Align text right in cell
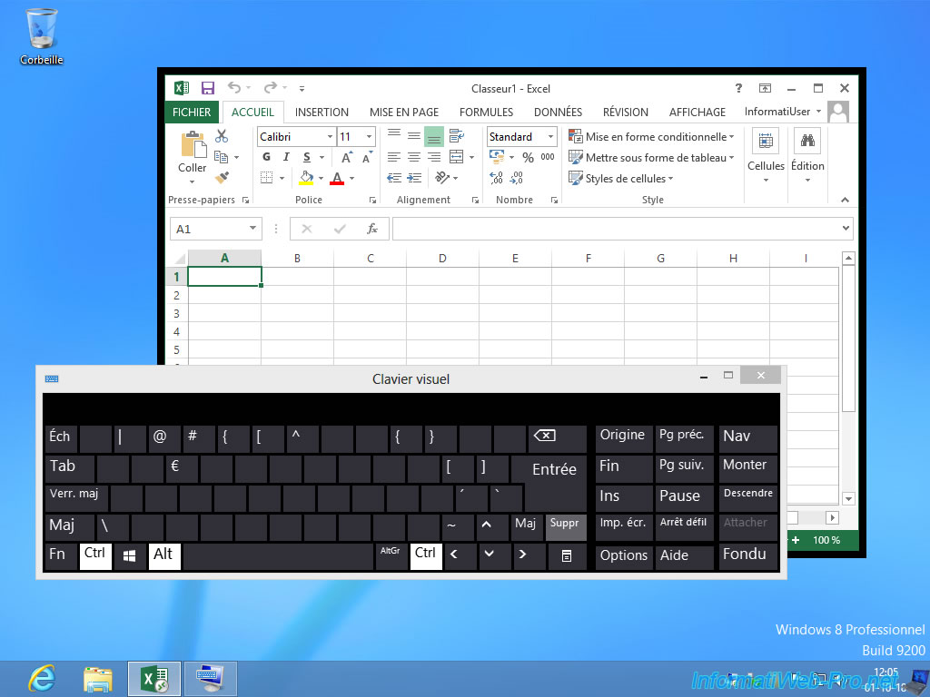930x697 pixels. click(434, 157)
